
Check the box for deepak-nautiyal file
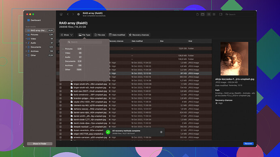[x=60, y=127]
